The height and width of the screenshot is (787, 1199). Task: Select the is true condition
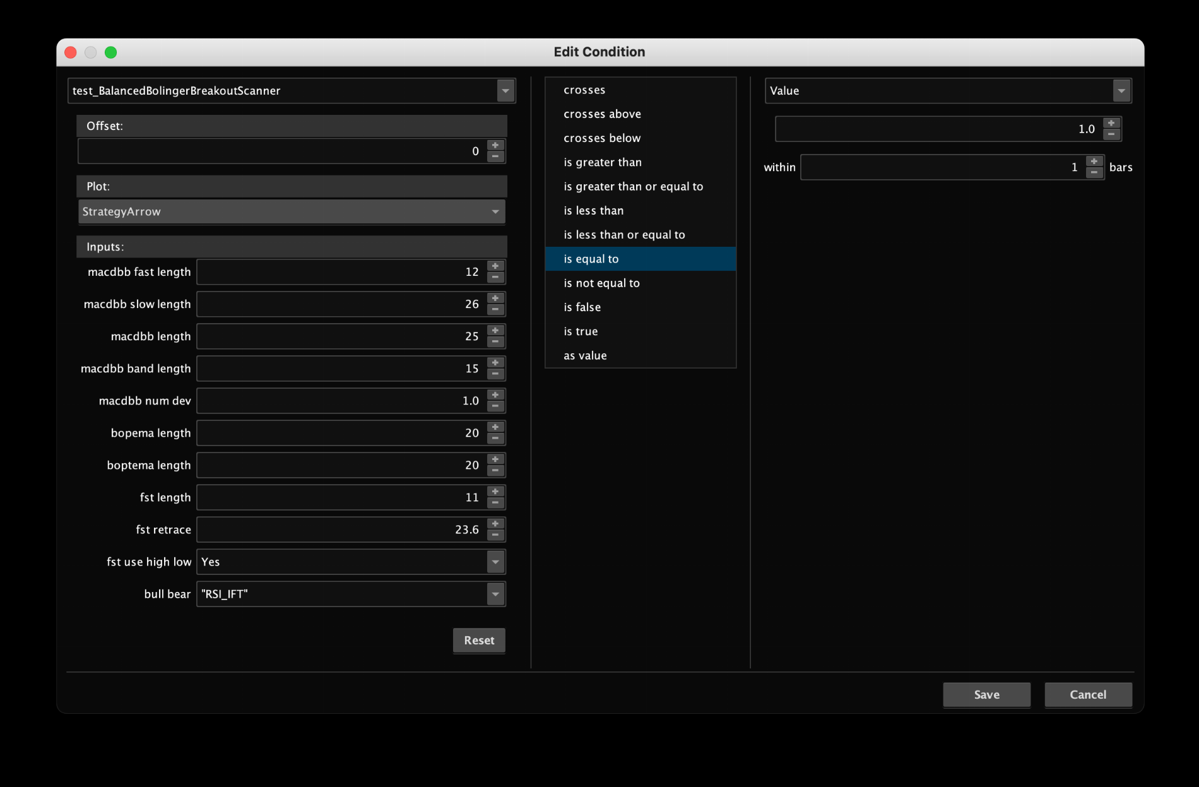(x=641, y=331)
